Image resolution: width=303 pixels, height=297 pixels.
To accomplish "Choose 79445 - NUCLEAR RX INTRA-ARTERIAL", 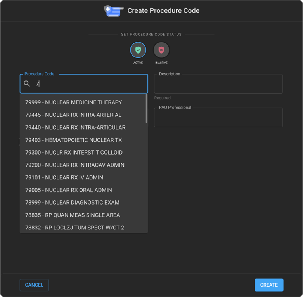I will click(x=73, y=115).
